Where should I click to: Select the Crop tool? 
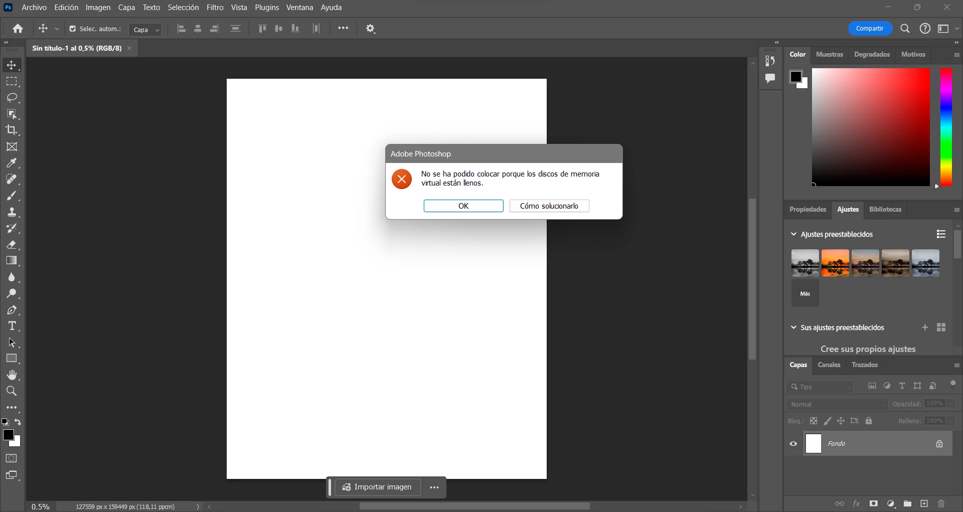(x=12, y=130)
